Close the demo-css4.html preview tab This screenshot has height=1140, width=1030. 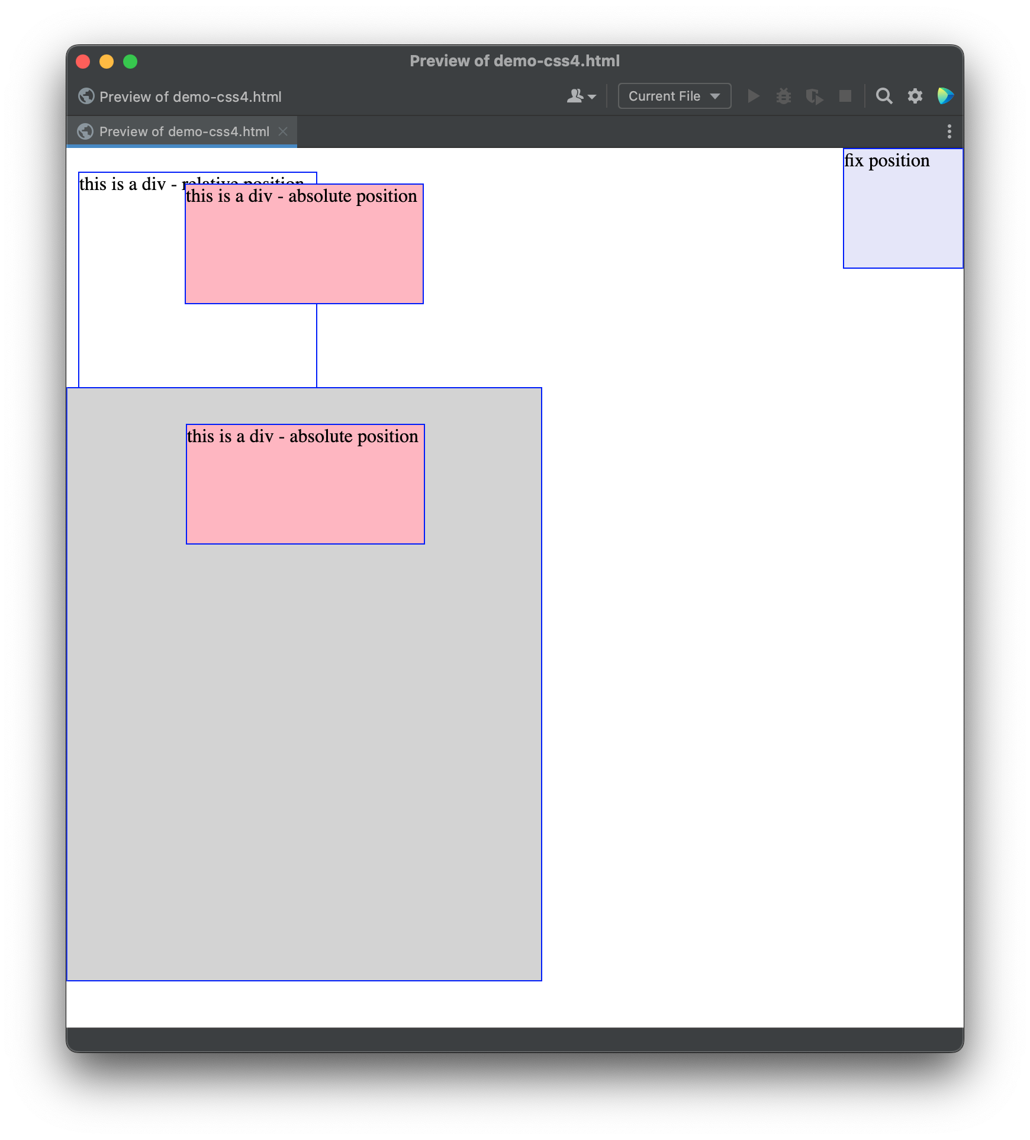[x=284, y=131]
